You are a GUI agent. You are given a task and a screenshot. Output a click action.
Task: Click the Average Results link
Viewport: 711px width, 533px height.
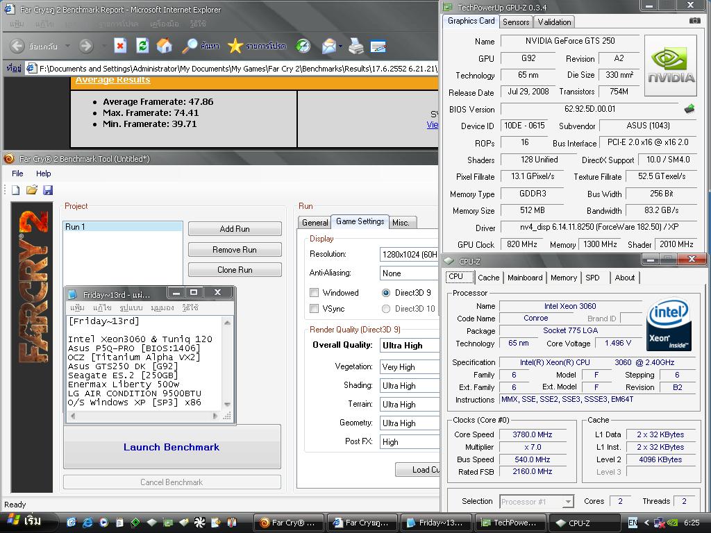coord(112,81)
